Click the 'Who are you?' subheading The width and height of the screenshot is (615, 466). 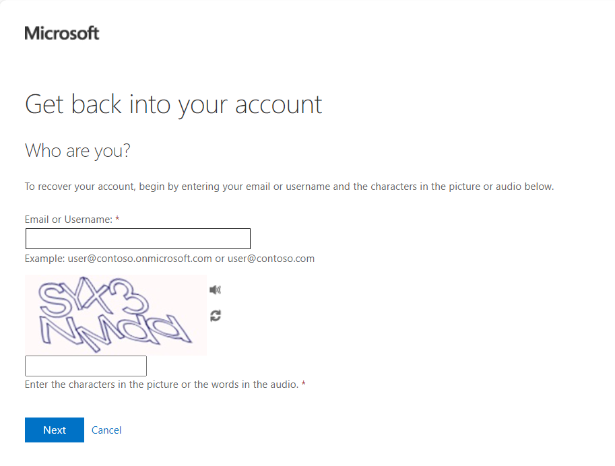coord(77,151)
